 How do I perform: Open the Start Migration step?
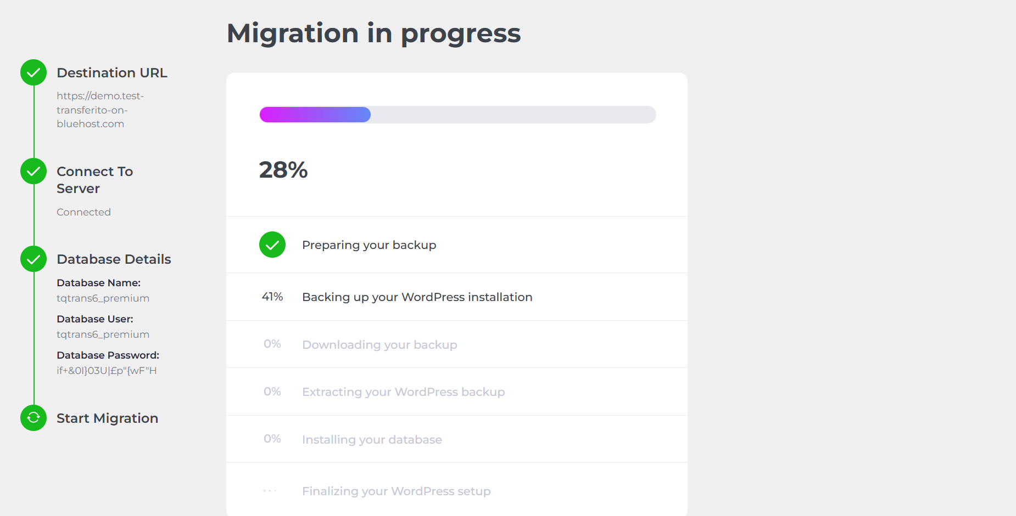click(107, 418)
